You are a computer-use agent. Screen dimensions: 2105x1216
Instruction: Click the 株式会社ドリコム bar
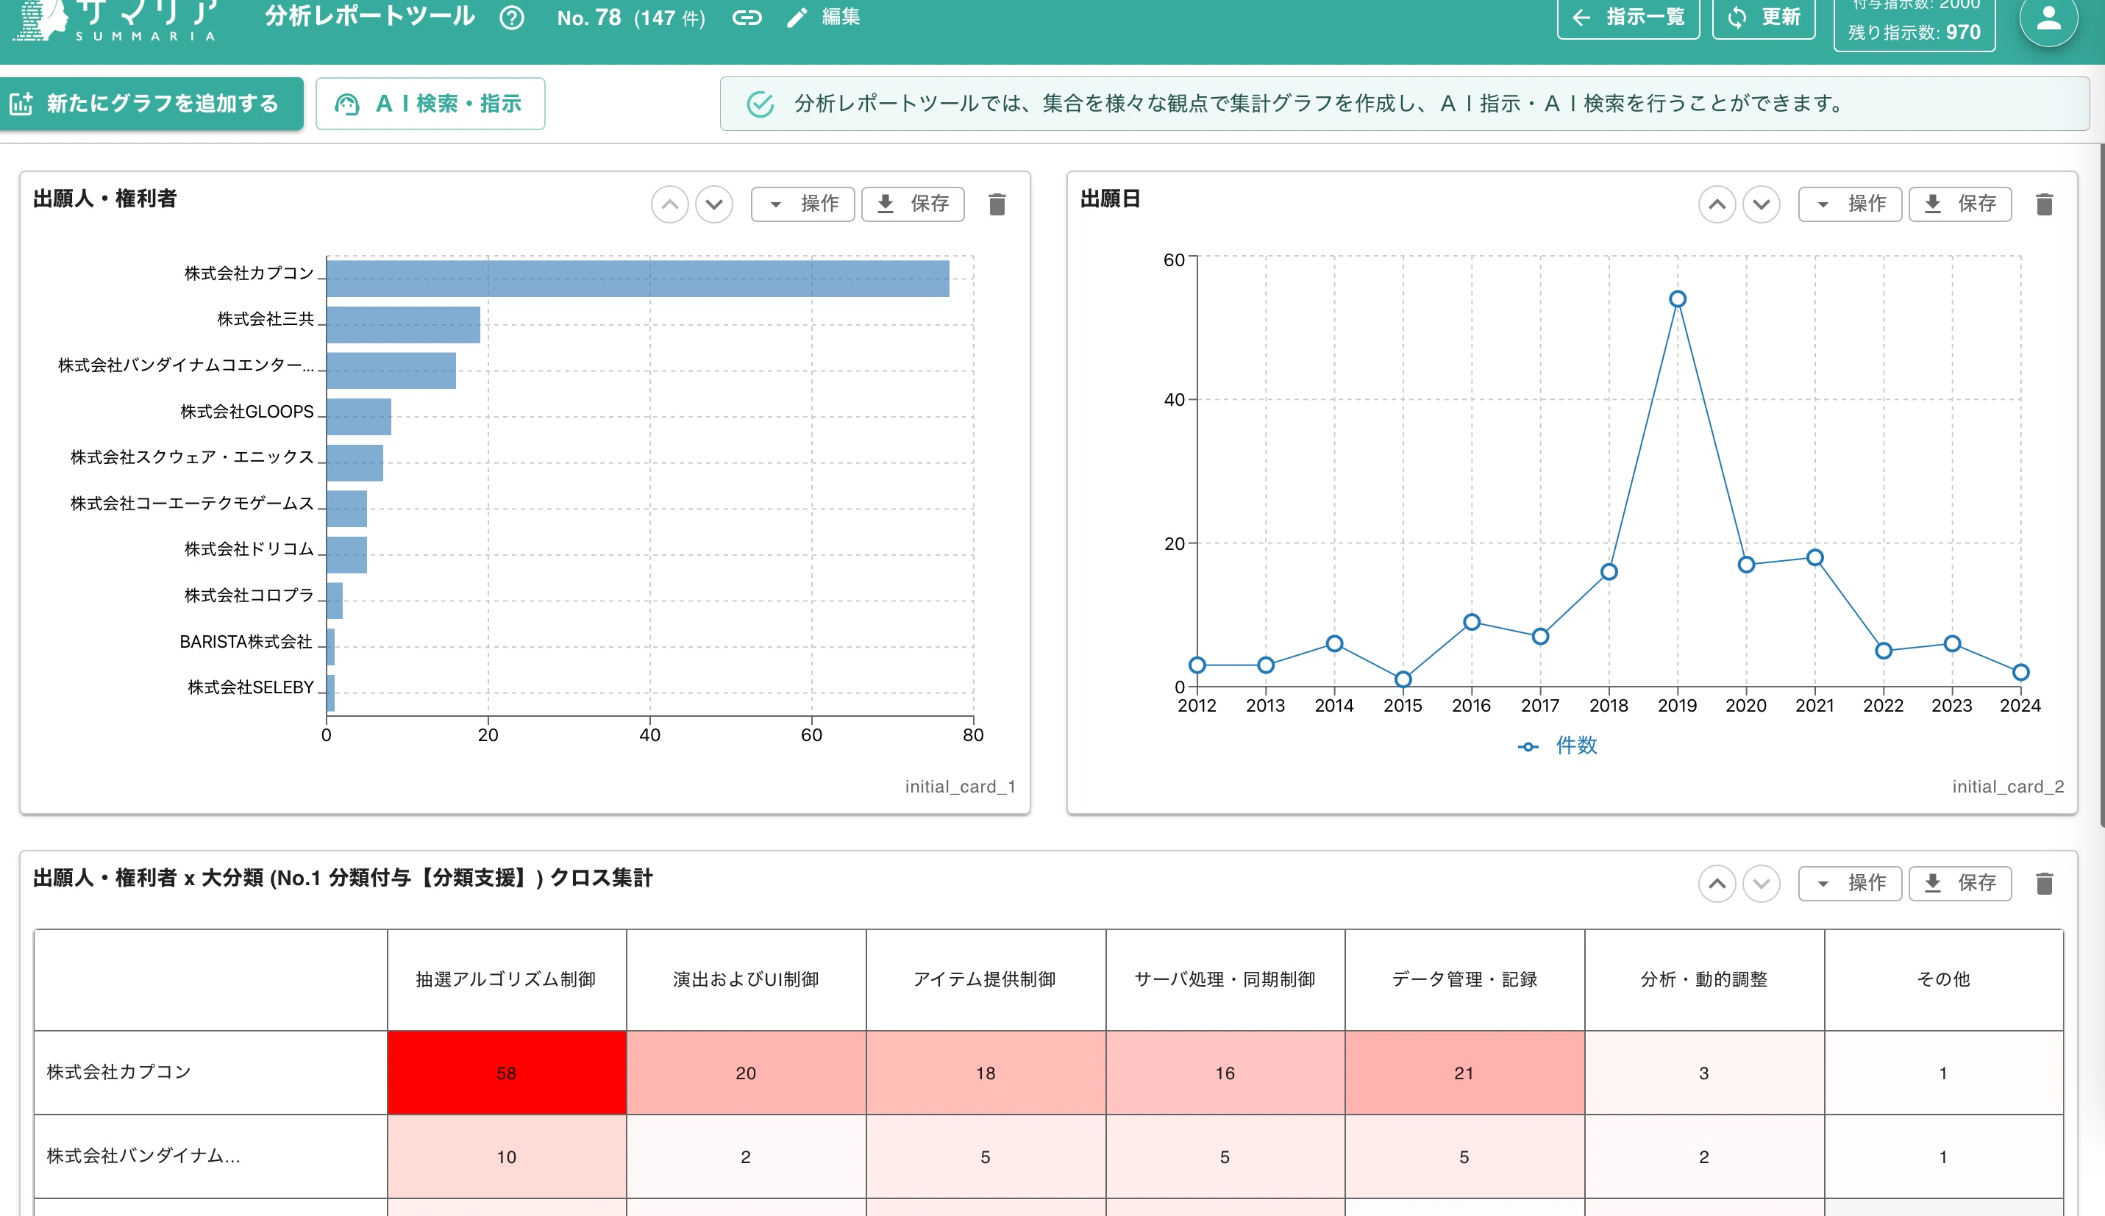[346, 554]
